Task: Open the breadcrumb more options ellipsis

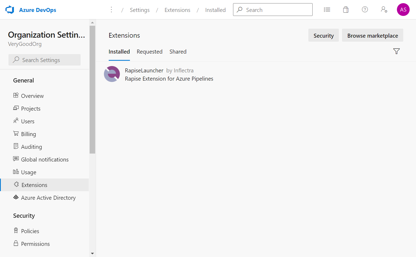Action: 111,10
